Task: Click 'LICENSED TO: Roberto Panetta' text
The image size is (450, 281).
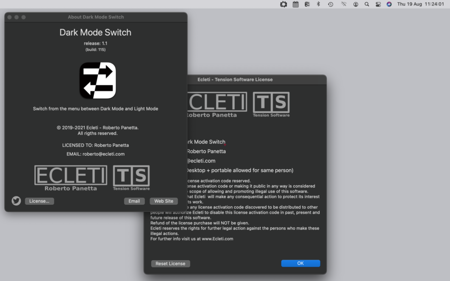Action: click(95, 145)
